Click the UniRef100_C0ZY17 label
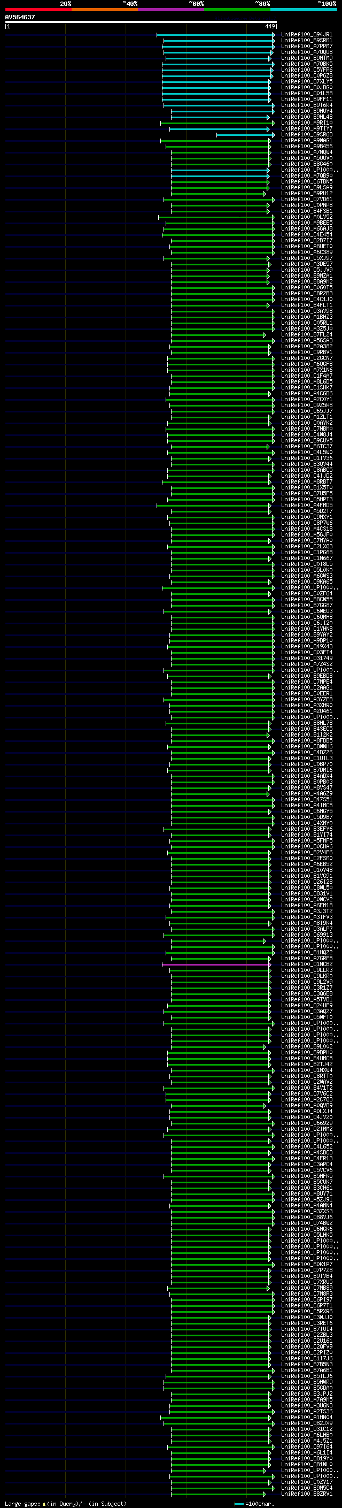 tap(307, 1482)
